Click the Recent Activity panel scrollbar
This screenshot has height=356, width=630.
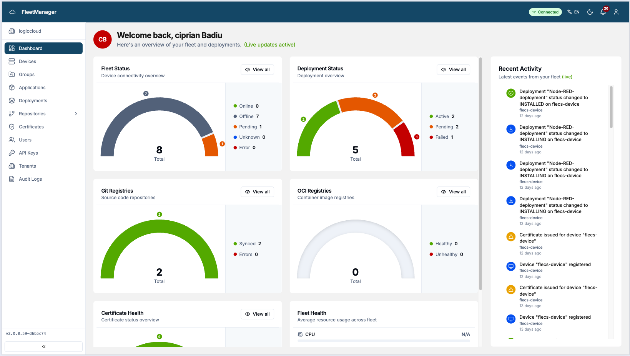(x=611, y=107)
